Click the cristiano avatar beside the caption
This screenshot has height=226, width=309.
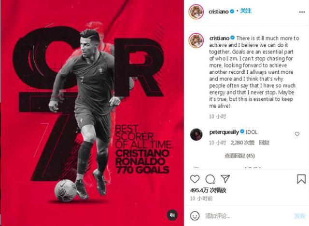pos(196,40)
